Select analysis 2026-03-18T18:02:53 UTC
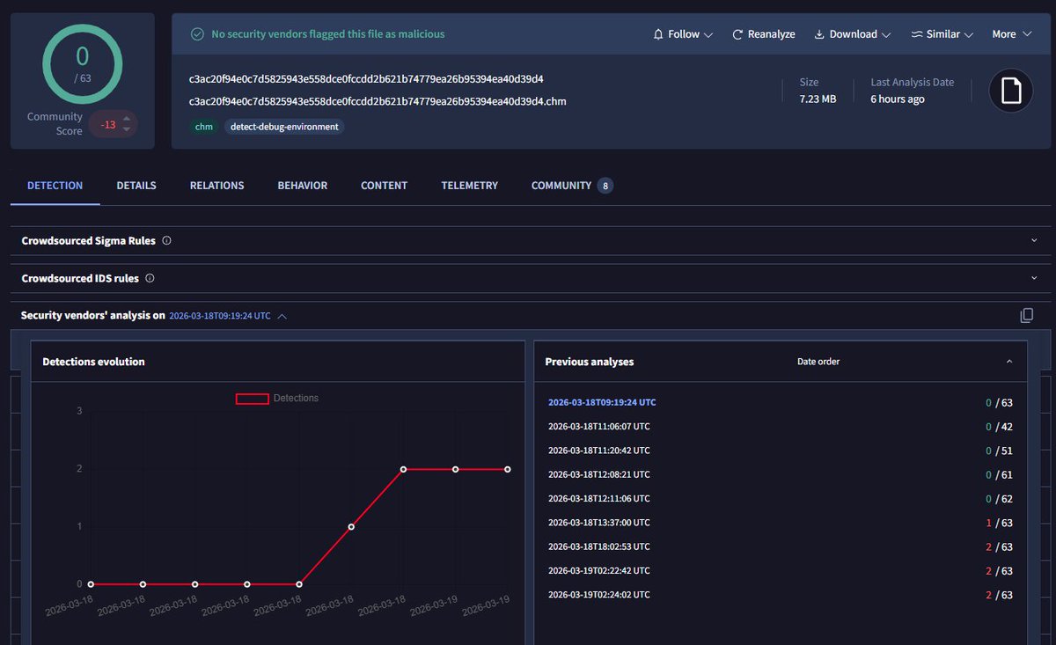1056x645 pixels. [599, 546]
